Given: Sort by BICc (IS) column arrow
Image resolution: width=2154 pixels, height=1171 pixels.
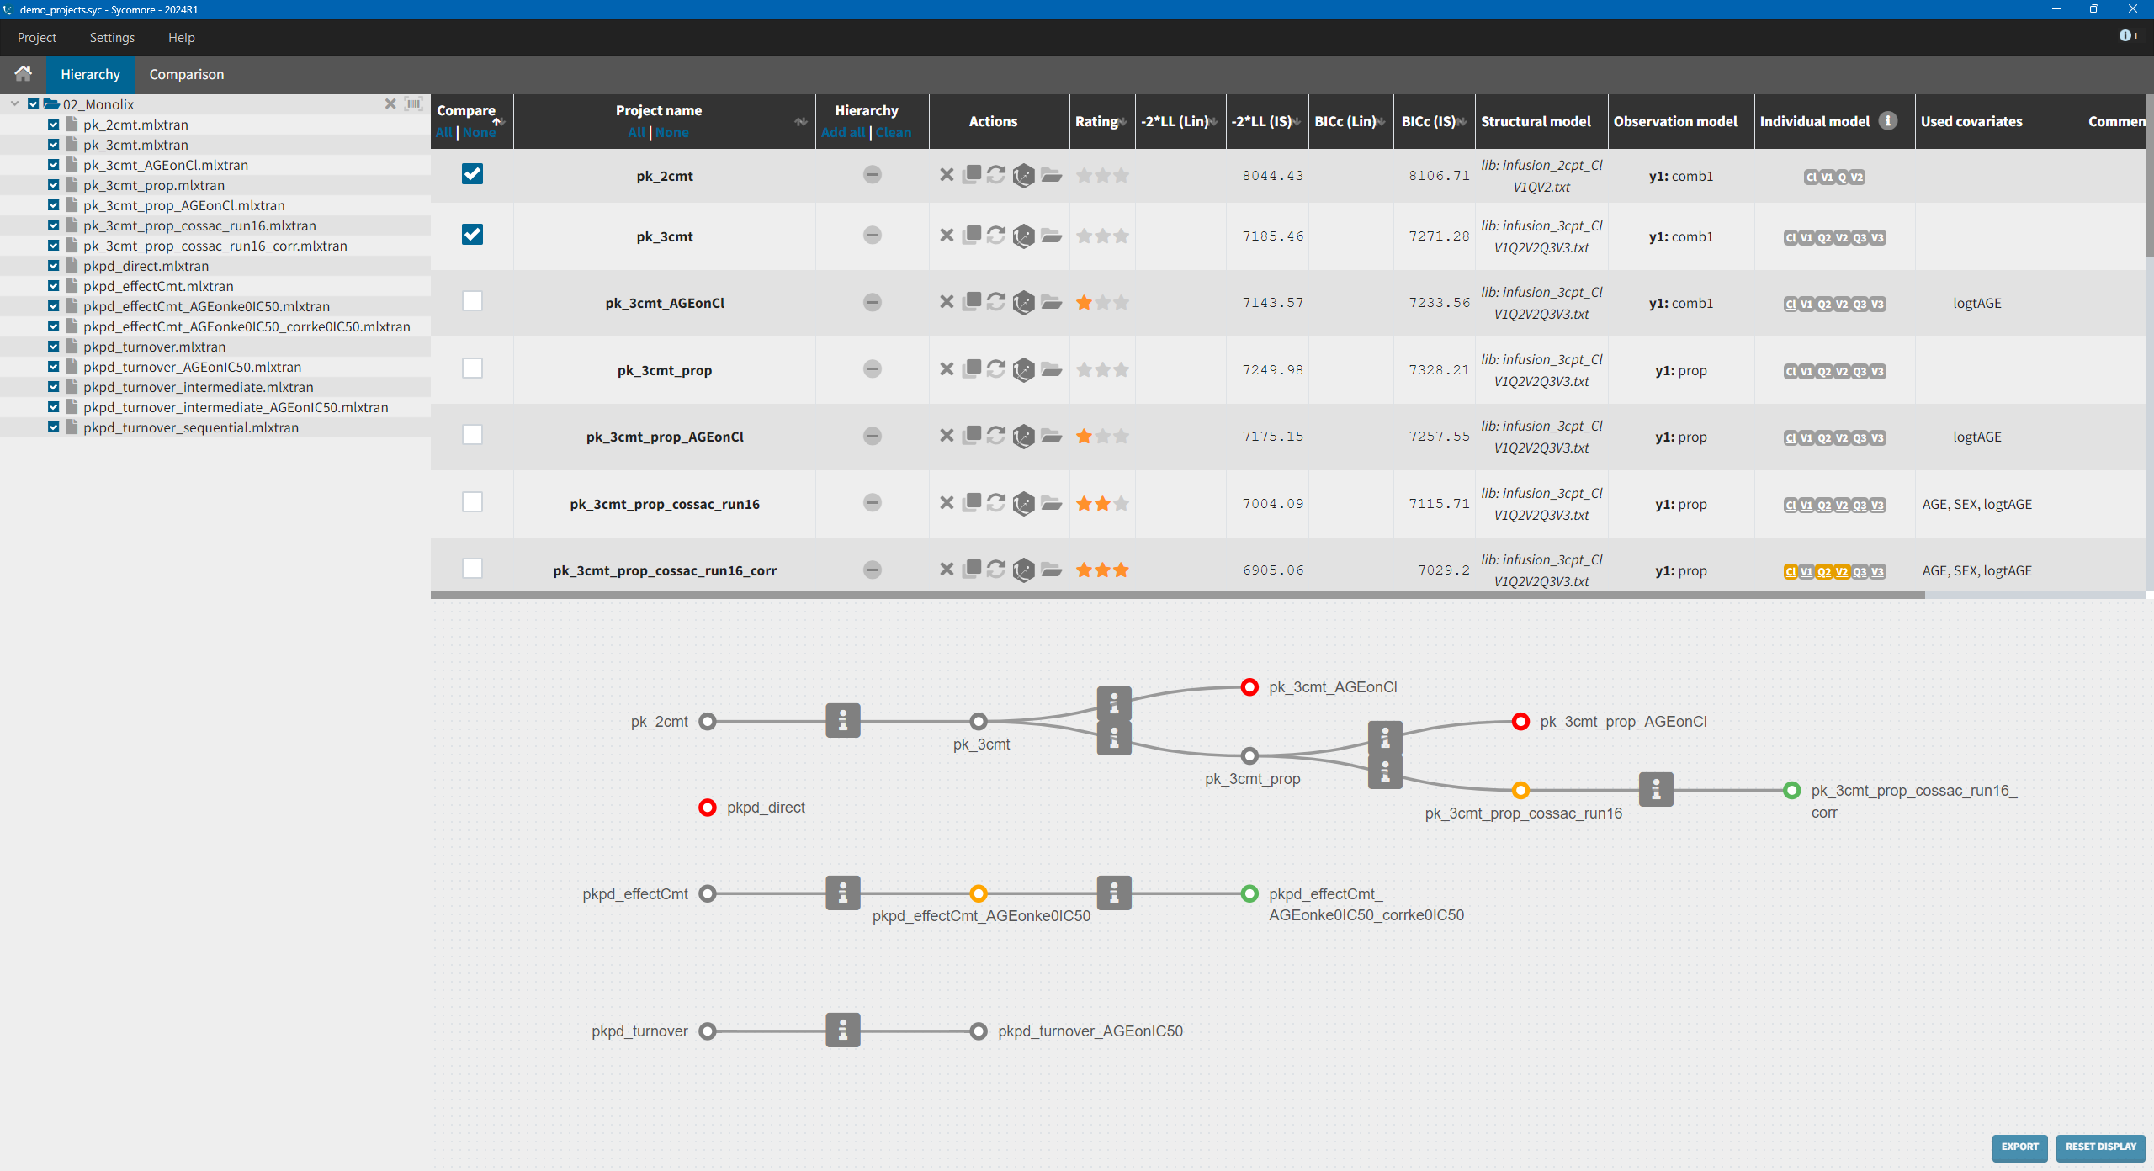Looking at the screenshot, I should click(1462, 122).
